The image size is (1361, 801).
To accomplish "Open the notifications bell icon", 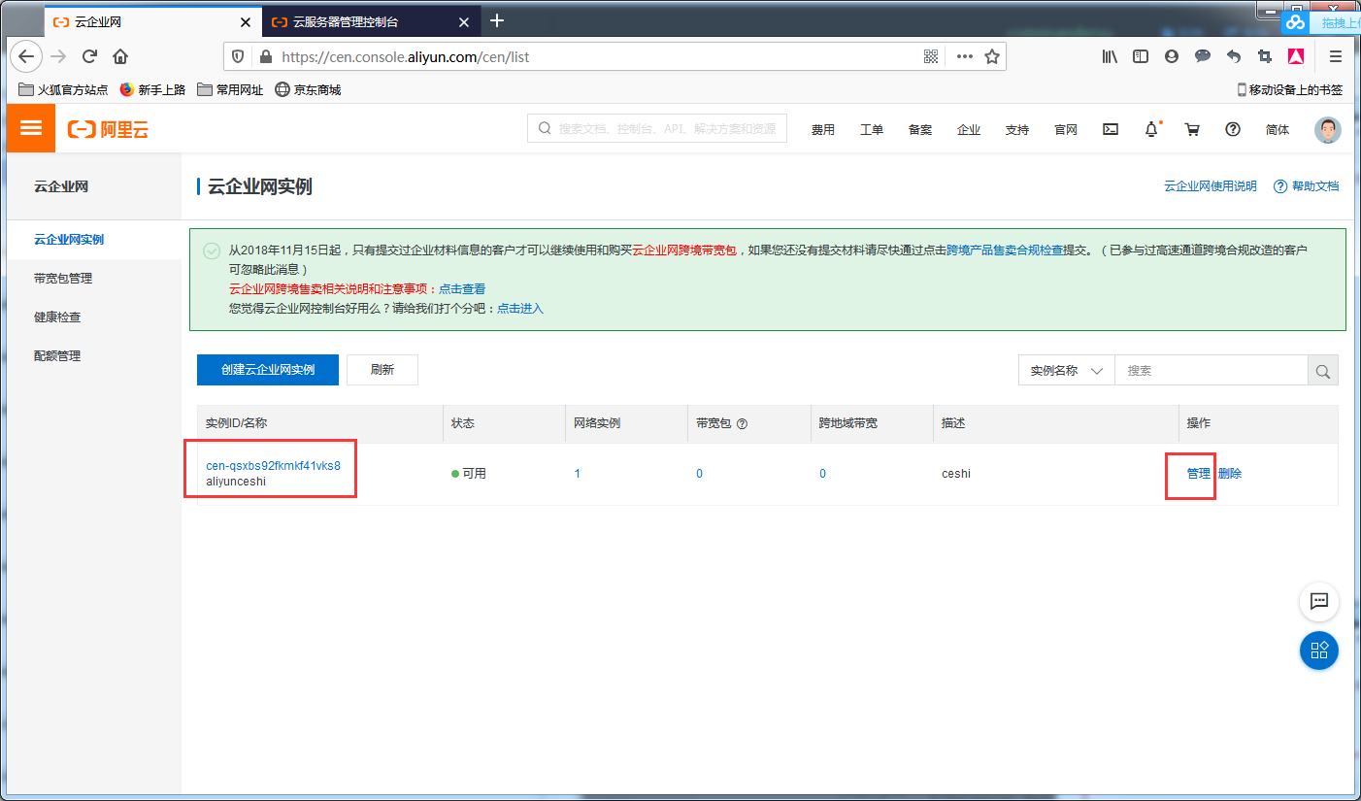I will point(1150,128).
